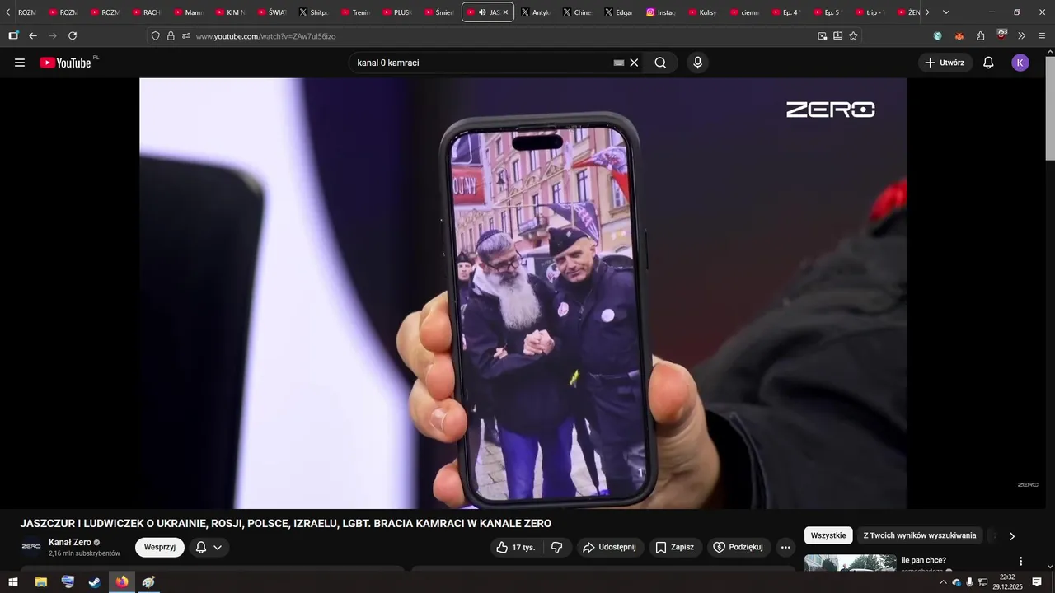Screen dimensions: 1055x593
Task: Open on-screen keyboard in search box
Action: tap(619, 63)
